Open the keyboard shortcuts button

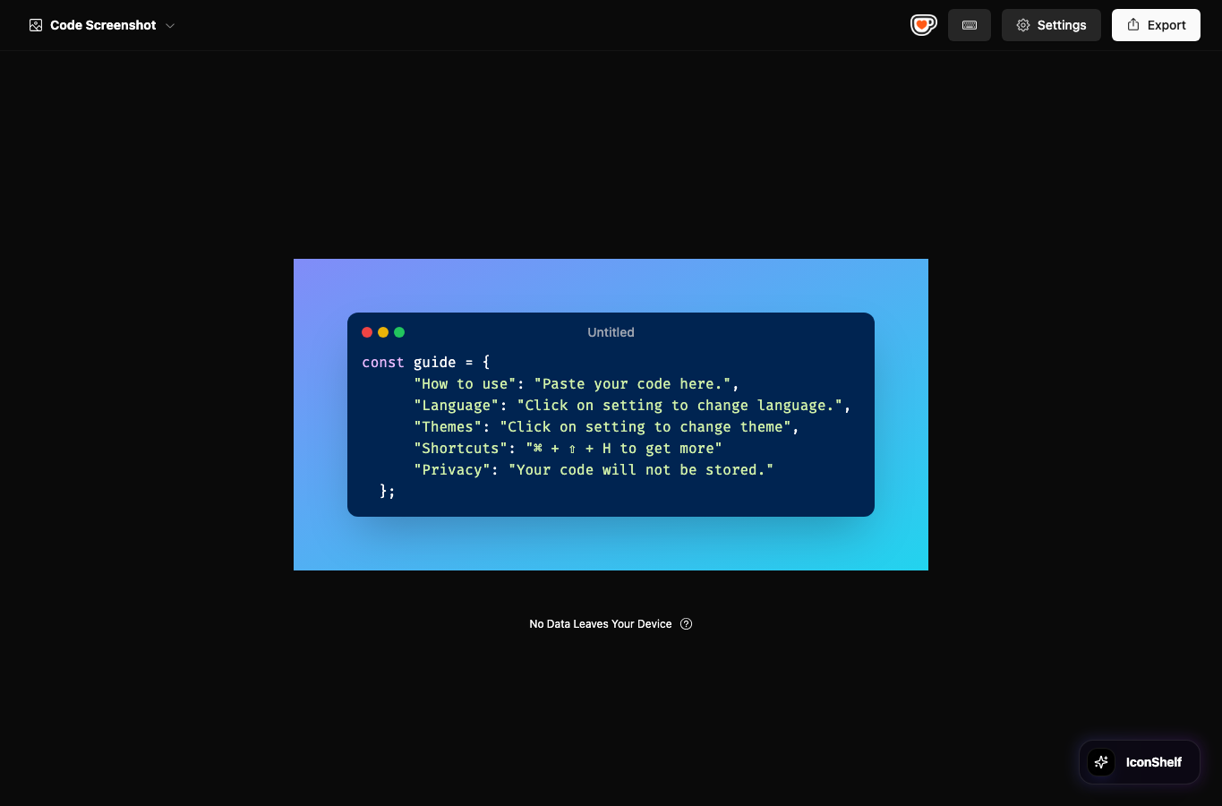pyautogui.click(x=970, y=25)
